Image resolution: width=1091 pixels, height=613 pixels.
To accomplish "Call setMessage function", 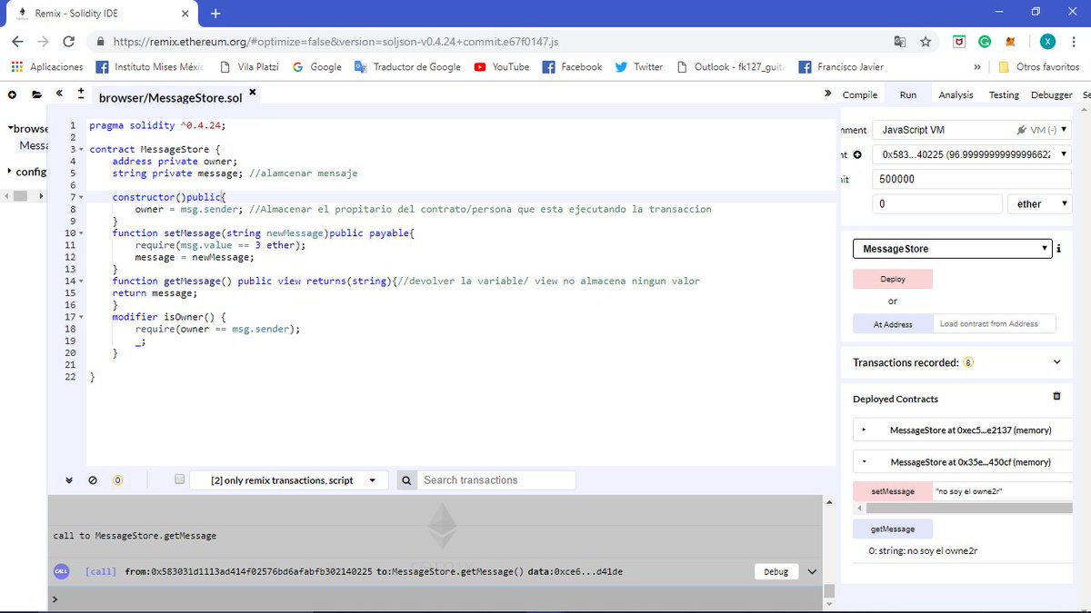I will pyautogui.click(x=893, y=491).
